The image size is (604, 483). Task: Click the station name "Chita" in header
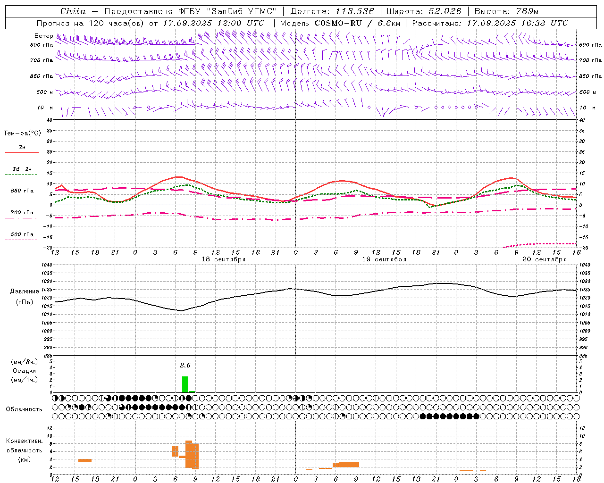click(x=73, y=11)
